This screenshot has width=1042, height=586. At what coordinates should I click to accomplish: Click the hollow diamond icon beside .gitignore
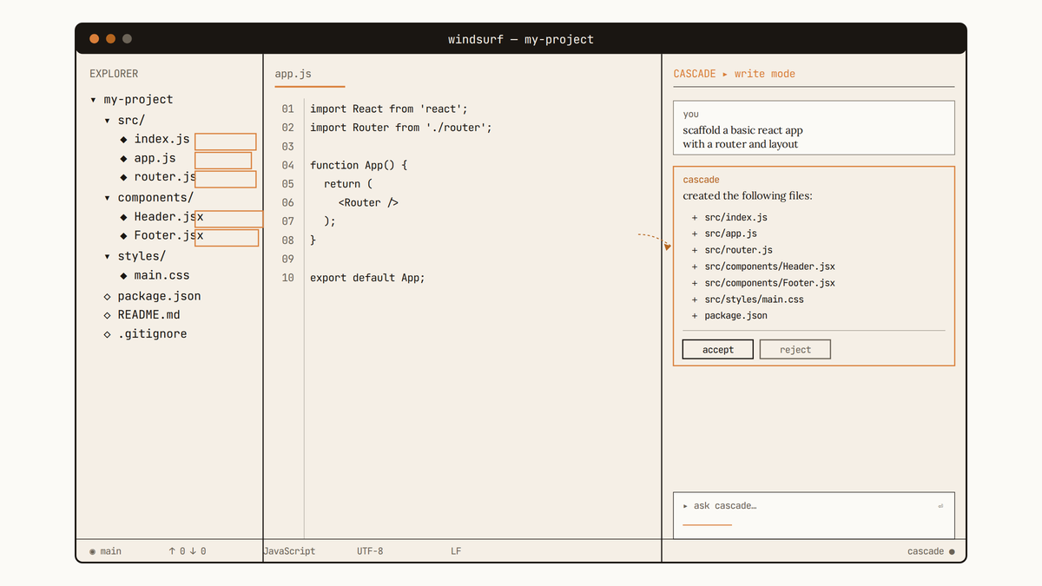click(107, 334)
